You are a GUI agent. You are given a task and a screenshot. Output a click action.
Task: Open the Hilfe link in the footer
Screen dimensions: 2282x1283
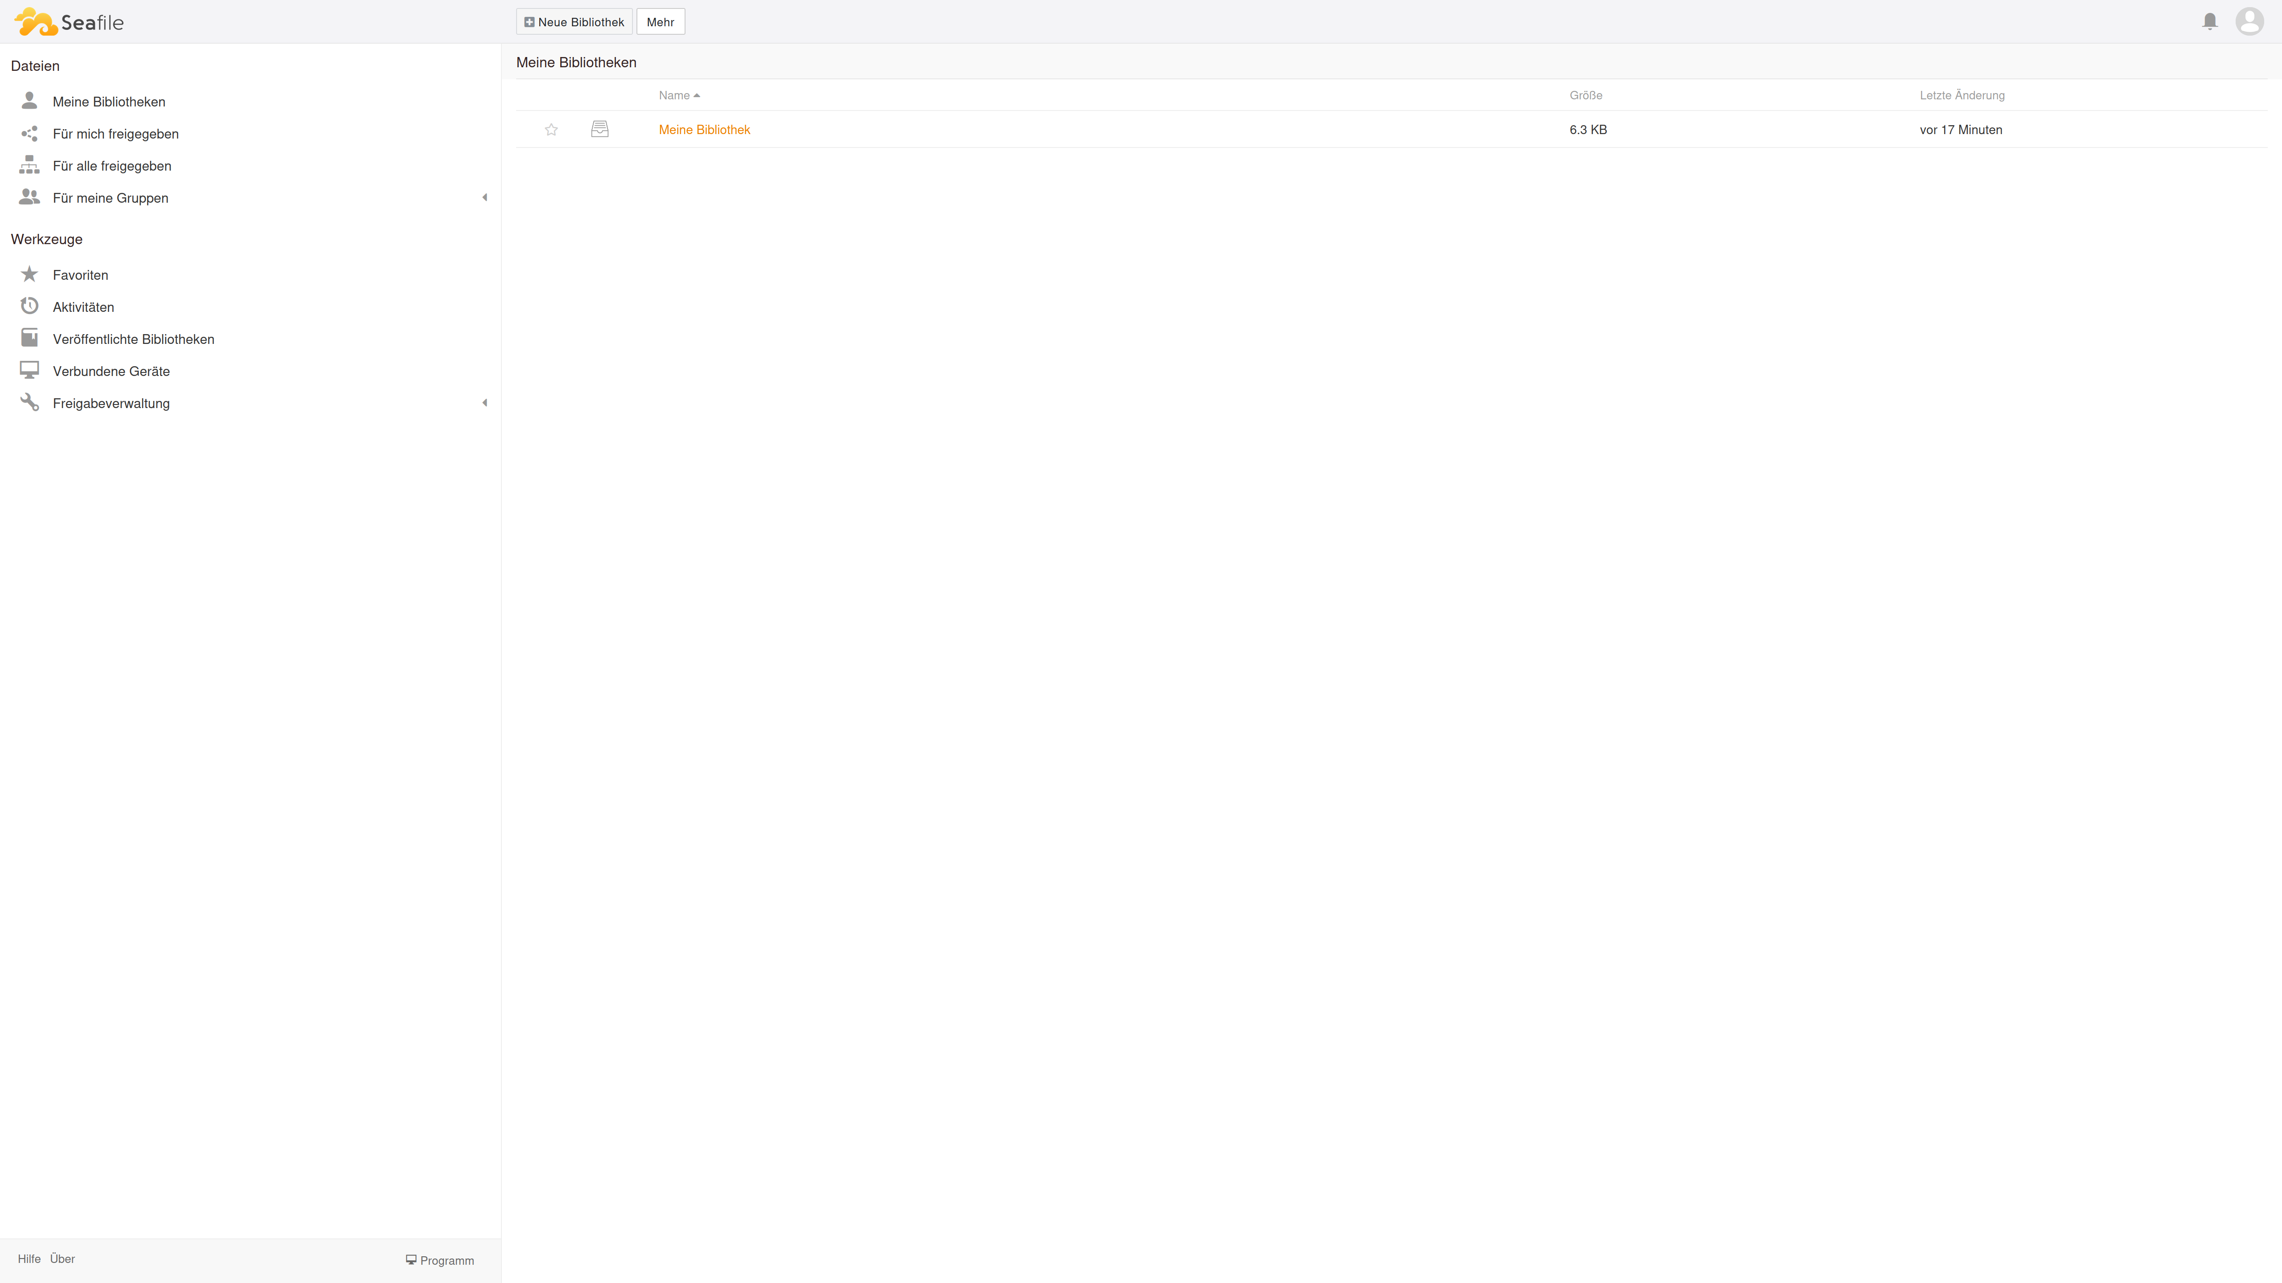[29, 1258]
